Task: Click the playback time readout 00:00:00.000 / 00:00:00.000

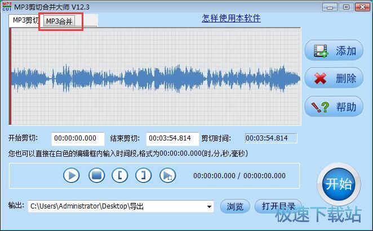Action: pos(239,176)
